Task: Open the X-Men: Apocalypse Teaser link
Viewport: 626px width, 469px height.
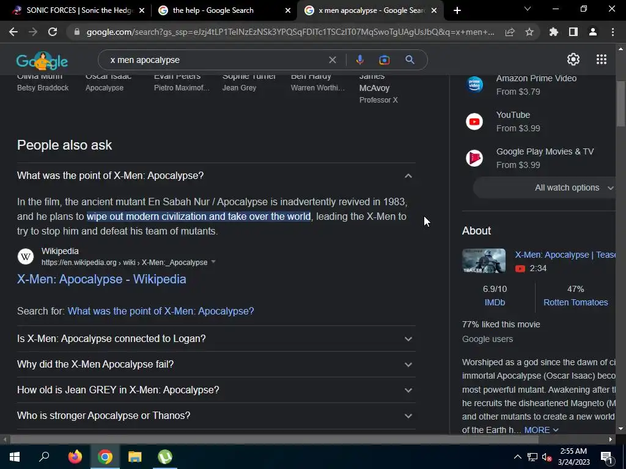Action: tap(565, 255)
